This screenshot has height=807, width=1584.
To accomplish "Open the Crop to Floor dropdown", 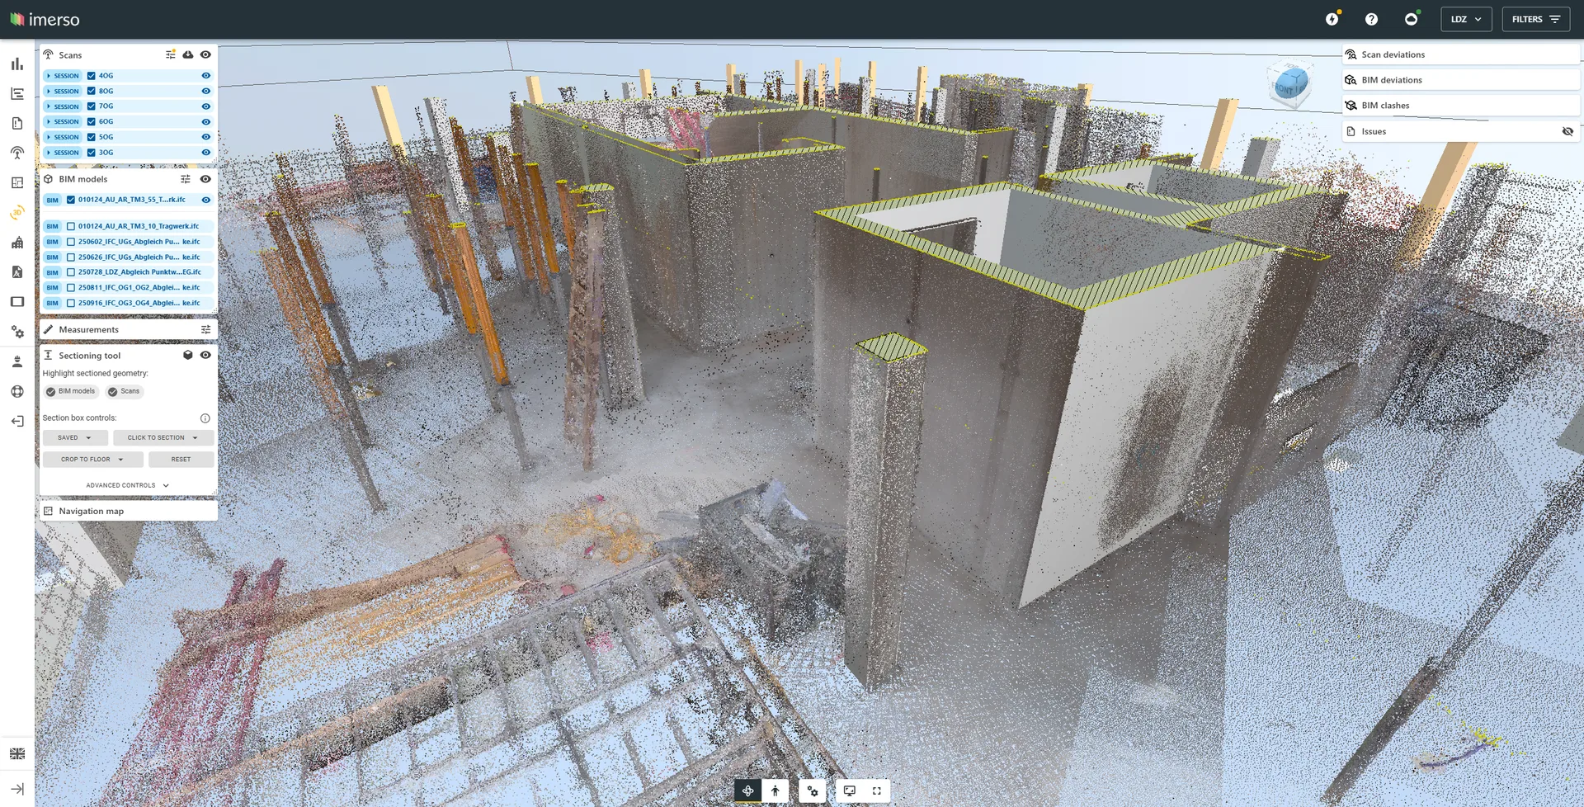I will coord(92,460).
